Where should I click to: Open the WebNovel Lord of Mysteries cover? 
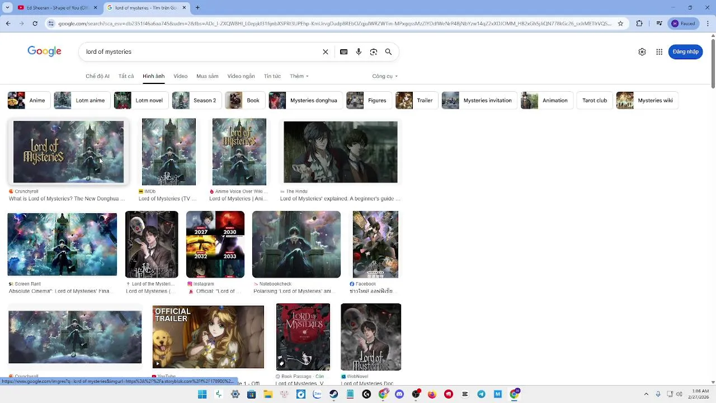pyautogui.click(x=371, y=337)
